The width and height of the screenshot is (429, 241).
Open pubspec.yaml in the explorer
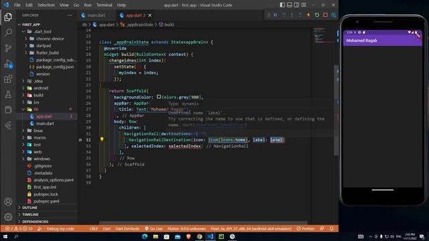(x=46, y=201)
